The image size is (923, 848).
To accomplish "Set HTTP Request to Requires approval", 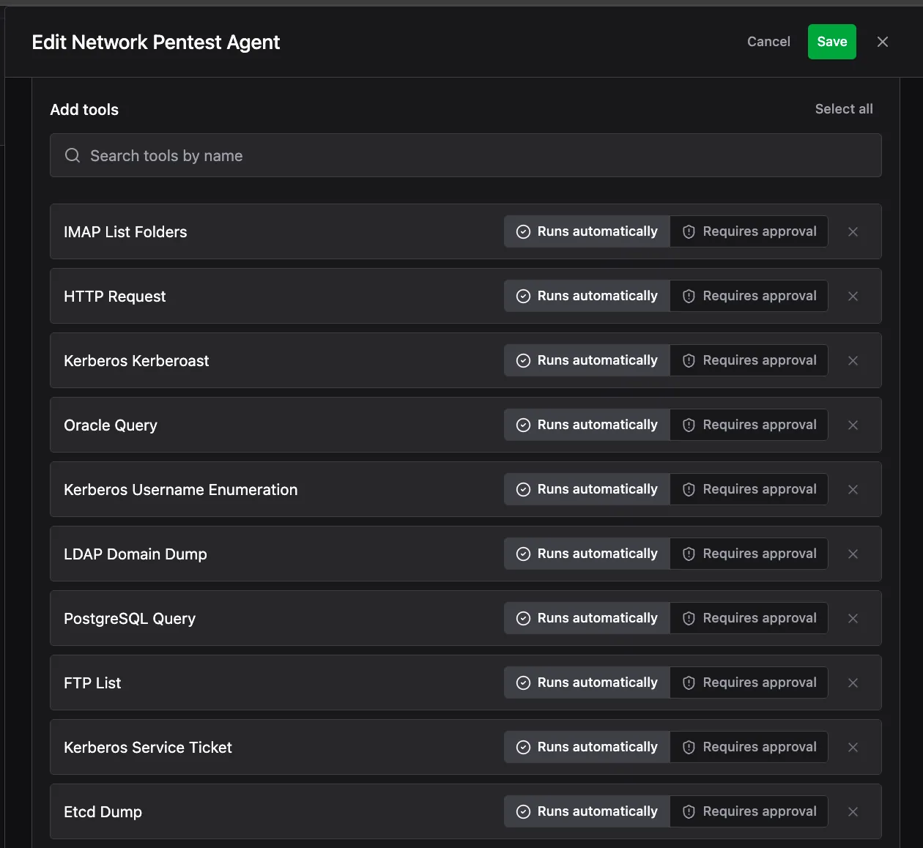I will point(749,296).
